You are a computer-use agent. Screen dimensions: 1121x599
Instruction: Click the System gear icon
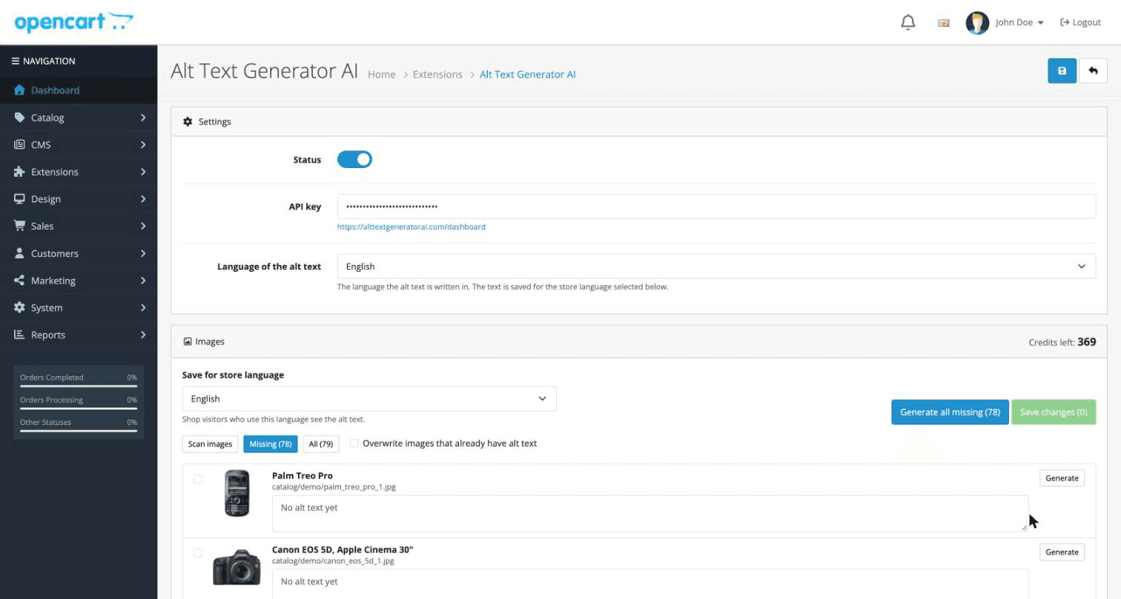click(x=19, y=307)
